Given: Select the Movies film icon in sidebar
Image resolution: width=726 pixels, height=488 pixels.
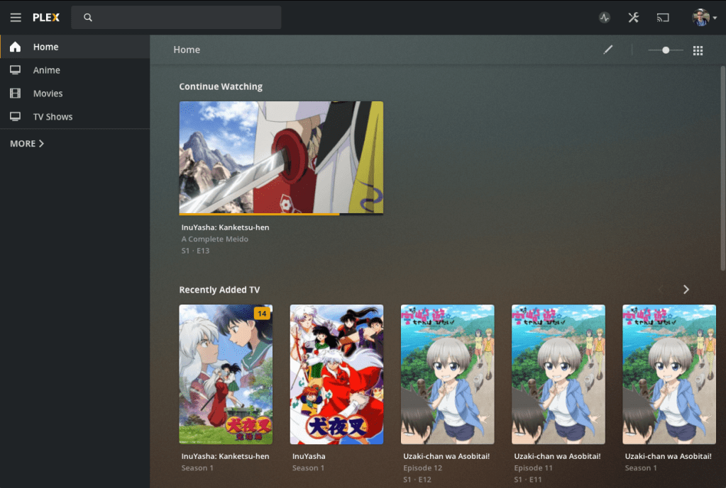Looking at the screenshot, I should [x=15, y=93].
